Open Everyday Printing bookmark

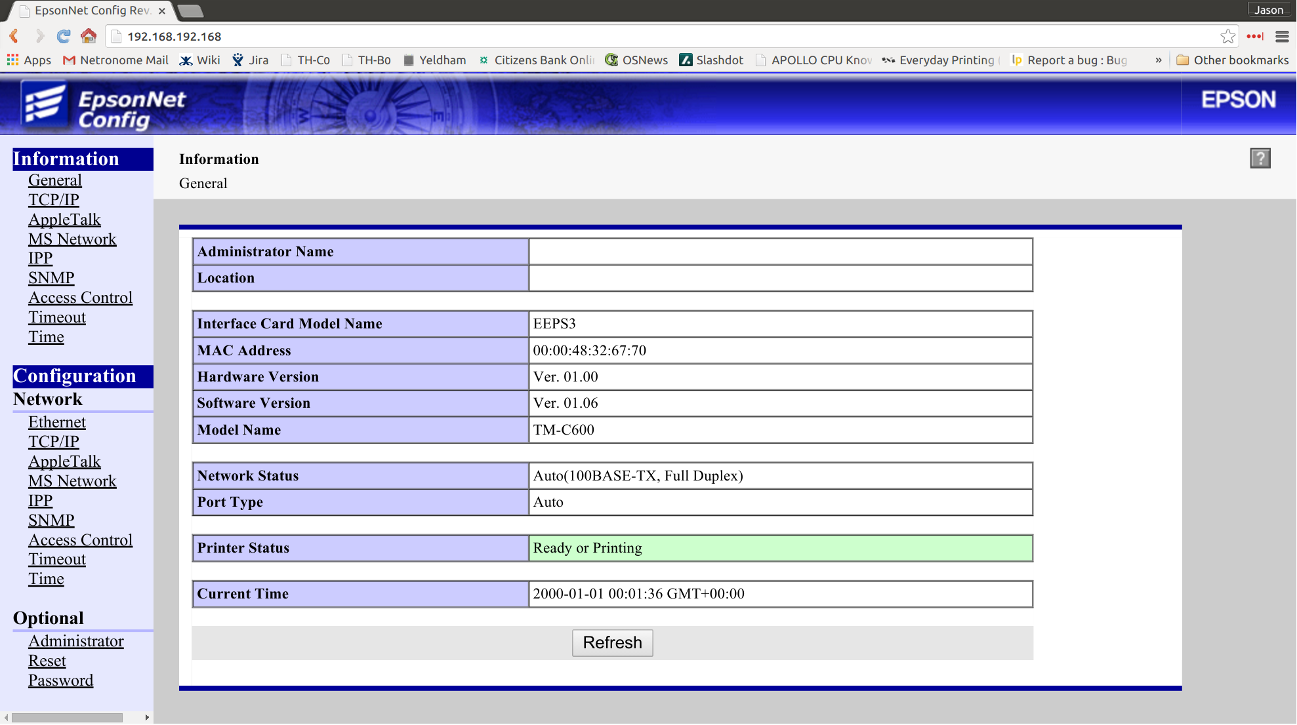[x=941, y=60]
